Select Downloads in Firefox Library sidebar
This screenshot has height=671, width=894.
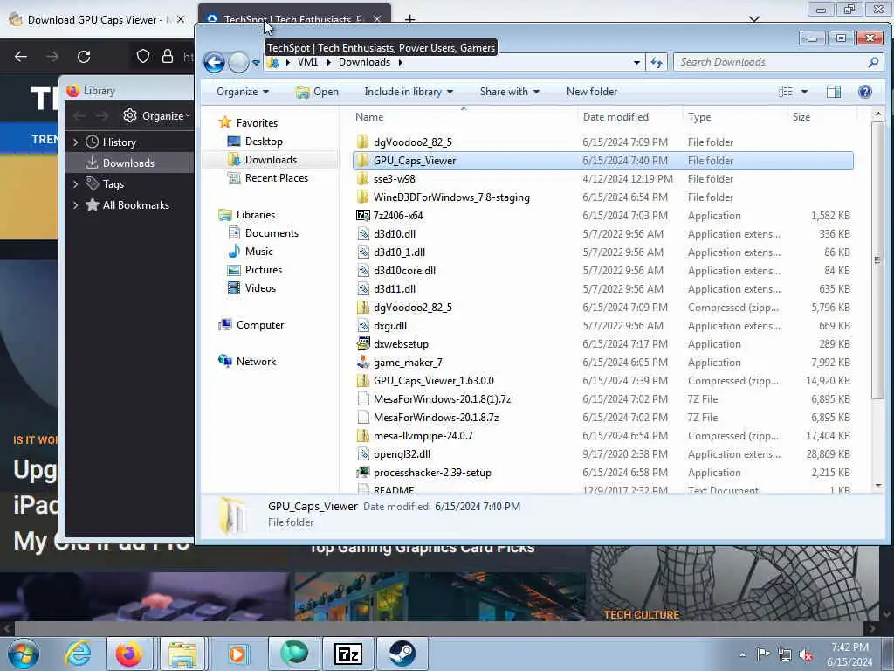[x=129, y=163]
